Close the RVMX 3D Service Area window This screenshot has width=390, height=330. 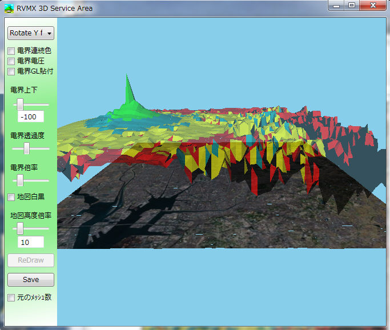pyautogui.click(x=373, y=6)
